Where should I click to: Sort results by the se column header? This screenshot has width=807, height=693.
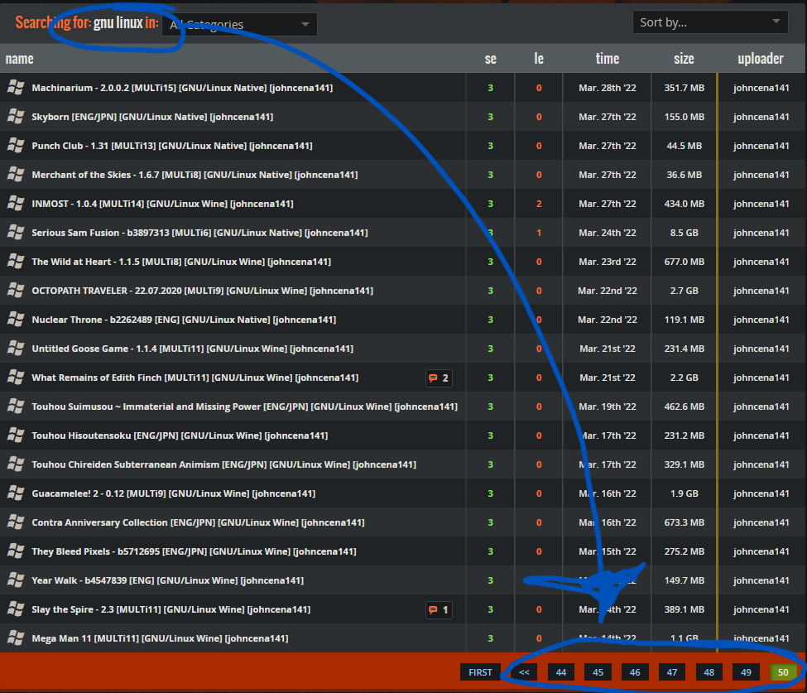491,59
